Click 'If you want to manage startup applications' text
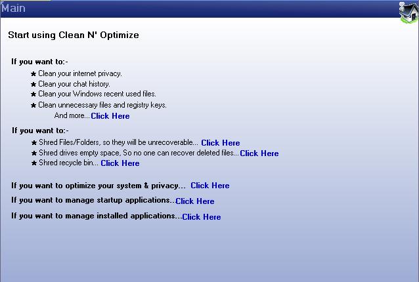This screenshot has height=282, width=419. click(x=93, y=200)
